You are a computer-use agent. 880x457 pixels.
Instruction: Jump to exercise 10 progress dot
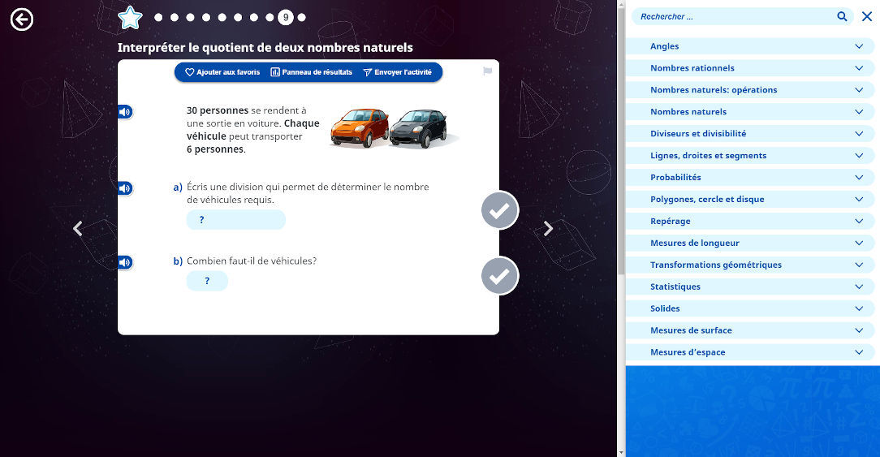point(302,17)
